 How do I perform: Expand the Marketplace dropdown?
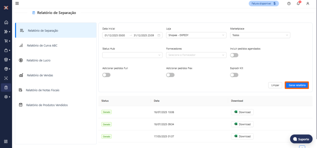pyautogui.click(x=260, y=35)
